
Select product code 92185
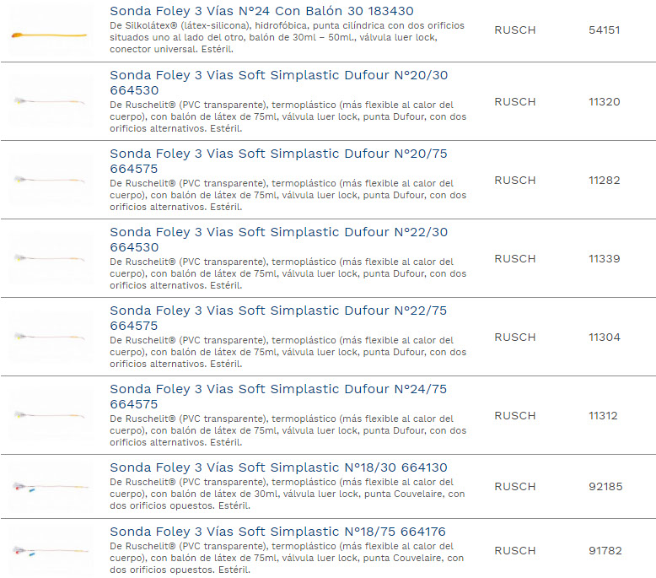coord(605,486)
